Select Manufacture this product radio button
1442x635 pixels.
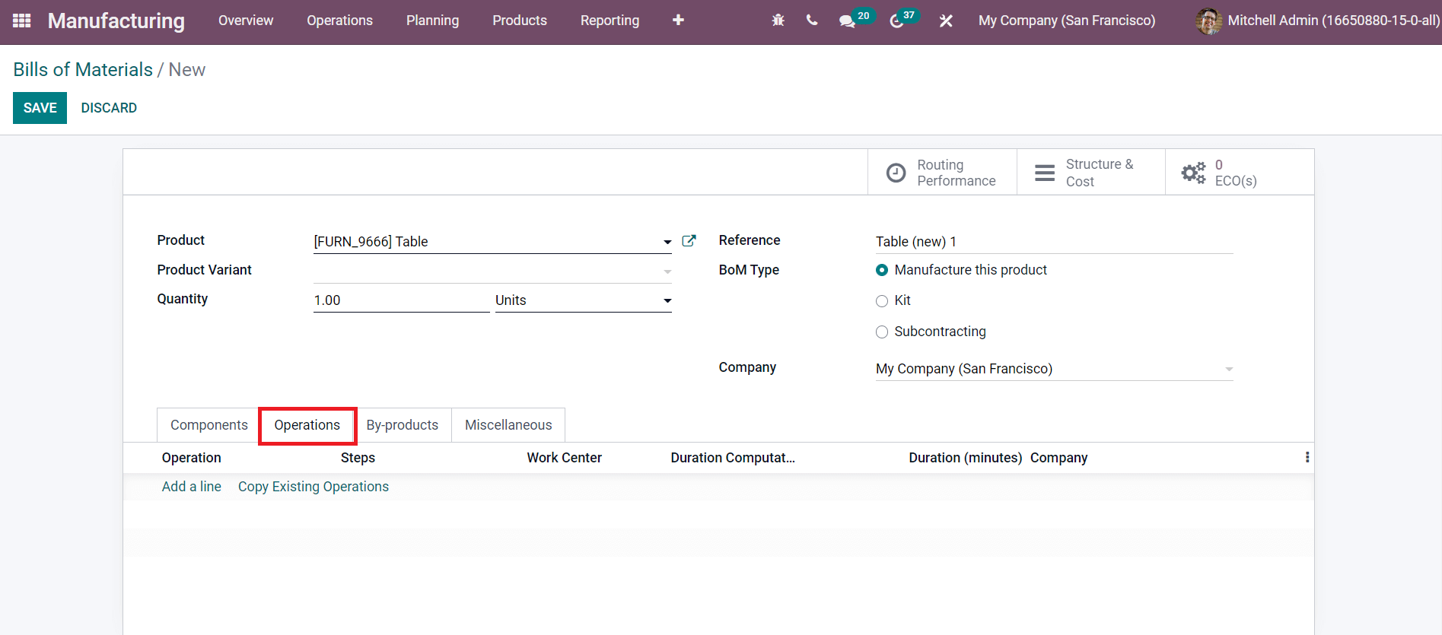882,270
